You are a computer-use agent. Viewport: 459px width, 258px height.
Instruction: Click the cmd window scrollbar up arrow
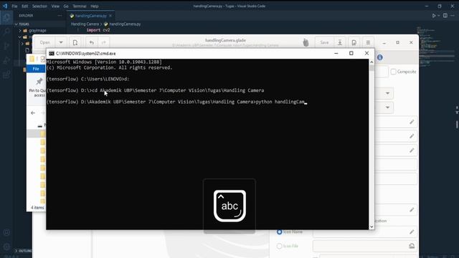[372, 62]
